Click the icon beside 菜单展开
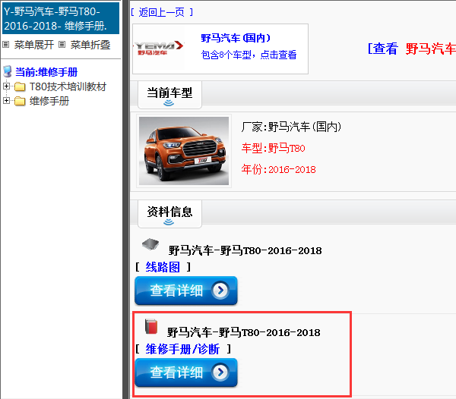This screenshot has width=456, height=399. pos(6,45)
